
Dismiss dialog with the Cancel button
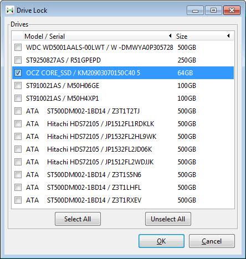click(x=212, y=241)
